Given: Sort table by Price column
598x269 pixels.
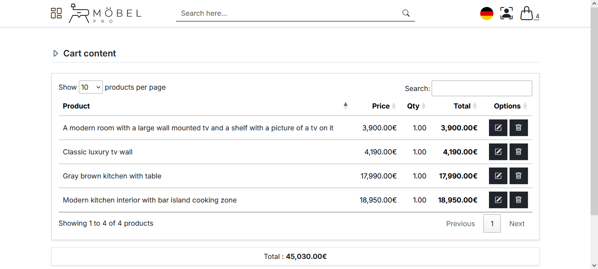Looking at the screenshot, I should pos(380,106).
